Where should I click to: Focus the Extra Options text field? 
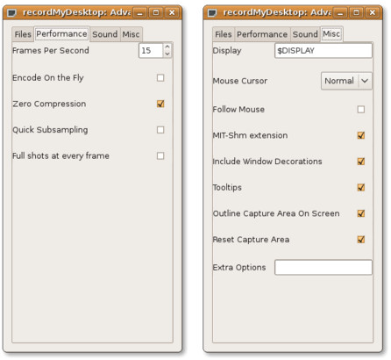pyautogui.click(x=323, y=267)
